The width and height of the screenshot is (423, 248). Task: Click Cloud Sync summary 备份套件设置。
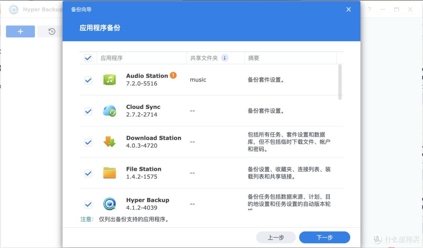coord(267,111)
